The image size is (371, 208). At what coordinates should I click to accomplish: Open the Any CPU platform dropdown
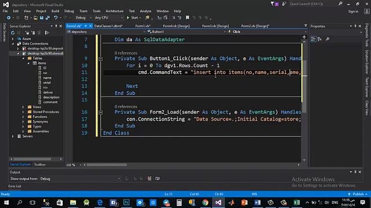109,18
